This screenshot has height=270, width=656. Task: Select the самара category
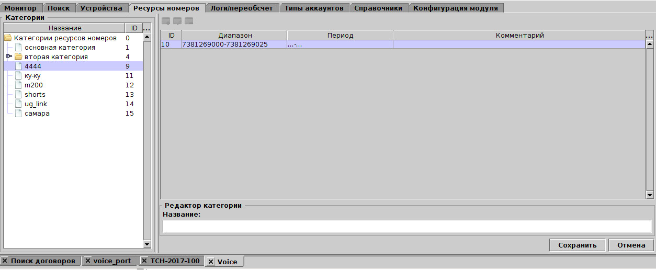pos(37,114)
